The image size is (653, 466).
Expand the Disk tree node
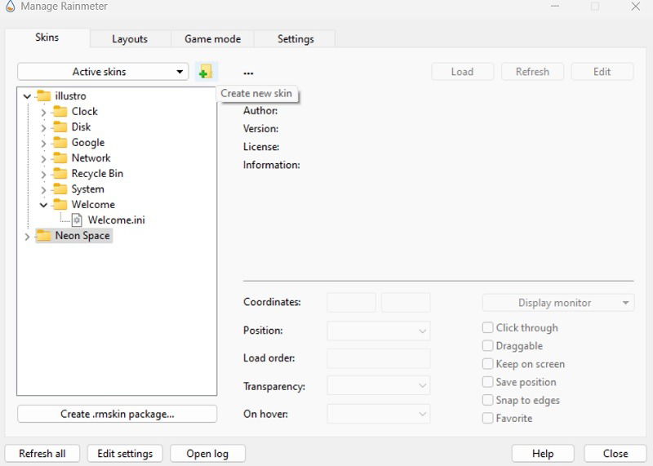click(43, 127)
